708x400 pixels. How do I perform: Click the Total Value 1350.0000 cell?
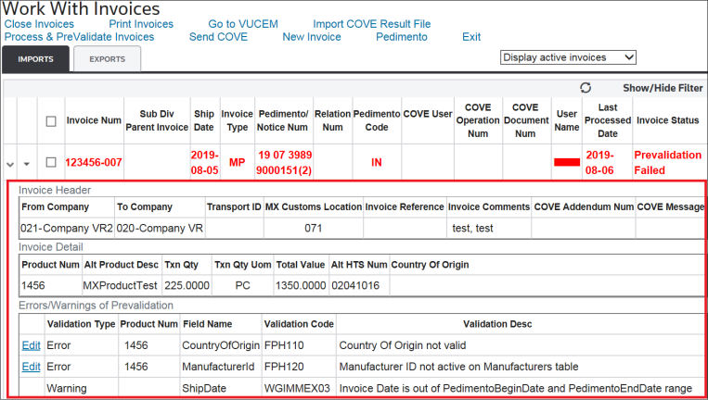301,285
